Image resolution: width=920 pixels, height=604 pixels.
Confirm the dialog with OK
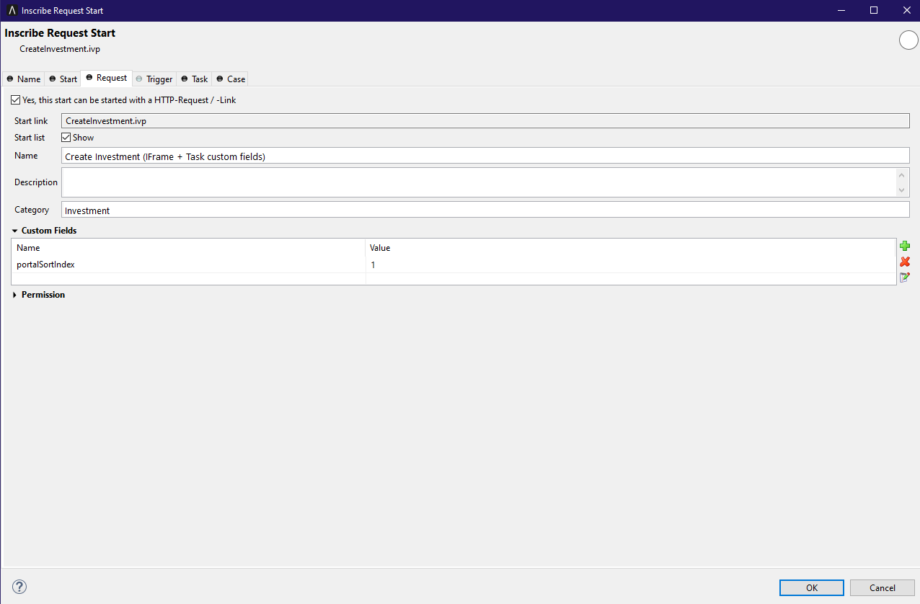click(x=811, y=587)
